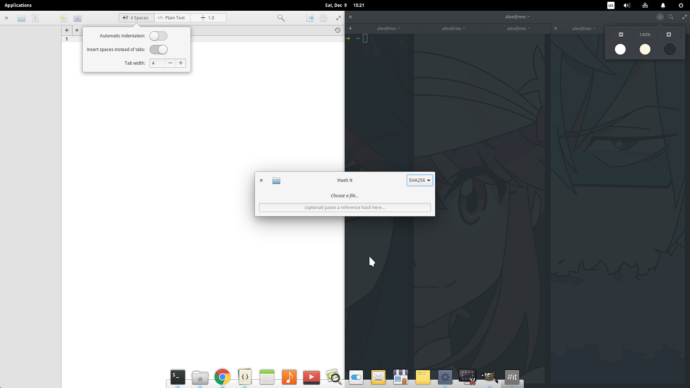This screenshot has height=388, width=690.
Task: Toggle Insert spaces instead of tabs
Action: [x=158, y=50]
